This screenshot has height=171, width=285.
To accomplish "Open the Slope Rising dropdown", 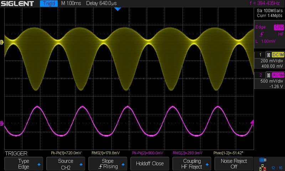I will (108, 164).
